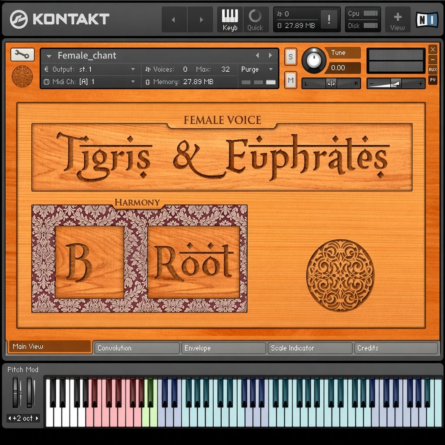
Task: Click the Kontakt logo in header
Action: 60,19
